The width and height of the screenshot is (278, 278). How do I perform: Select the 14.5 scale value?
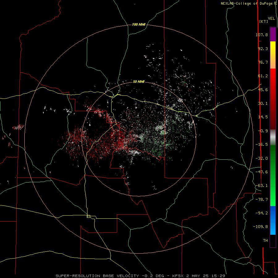(263, 117)
